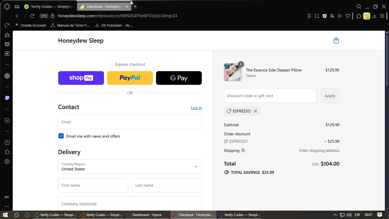389x219 pixels.
Task: Open History from the clock sidebar icon
Action: pyautogui.click(x=7, y=143)
